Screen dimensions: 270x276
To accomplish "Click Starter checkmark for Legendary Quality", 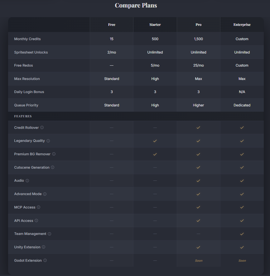I will click(155, 141).
